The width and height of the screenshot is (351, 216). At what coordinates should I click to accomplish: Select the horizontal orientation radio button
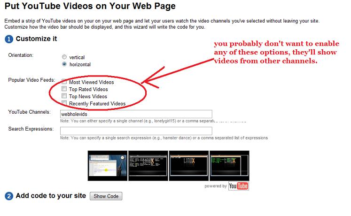(x=64, y=64)
